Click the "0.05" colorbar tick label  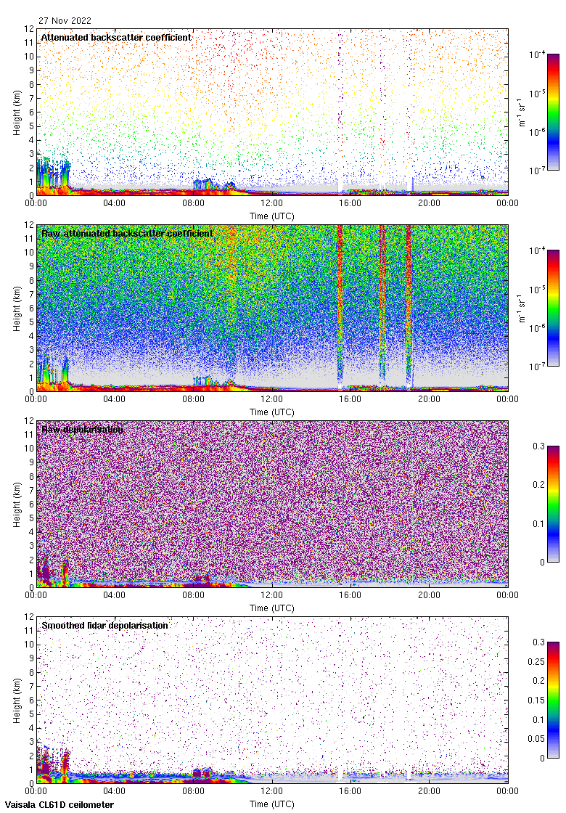click(x=536, y=739)
